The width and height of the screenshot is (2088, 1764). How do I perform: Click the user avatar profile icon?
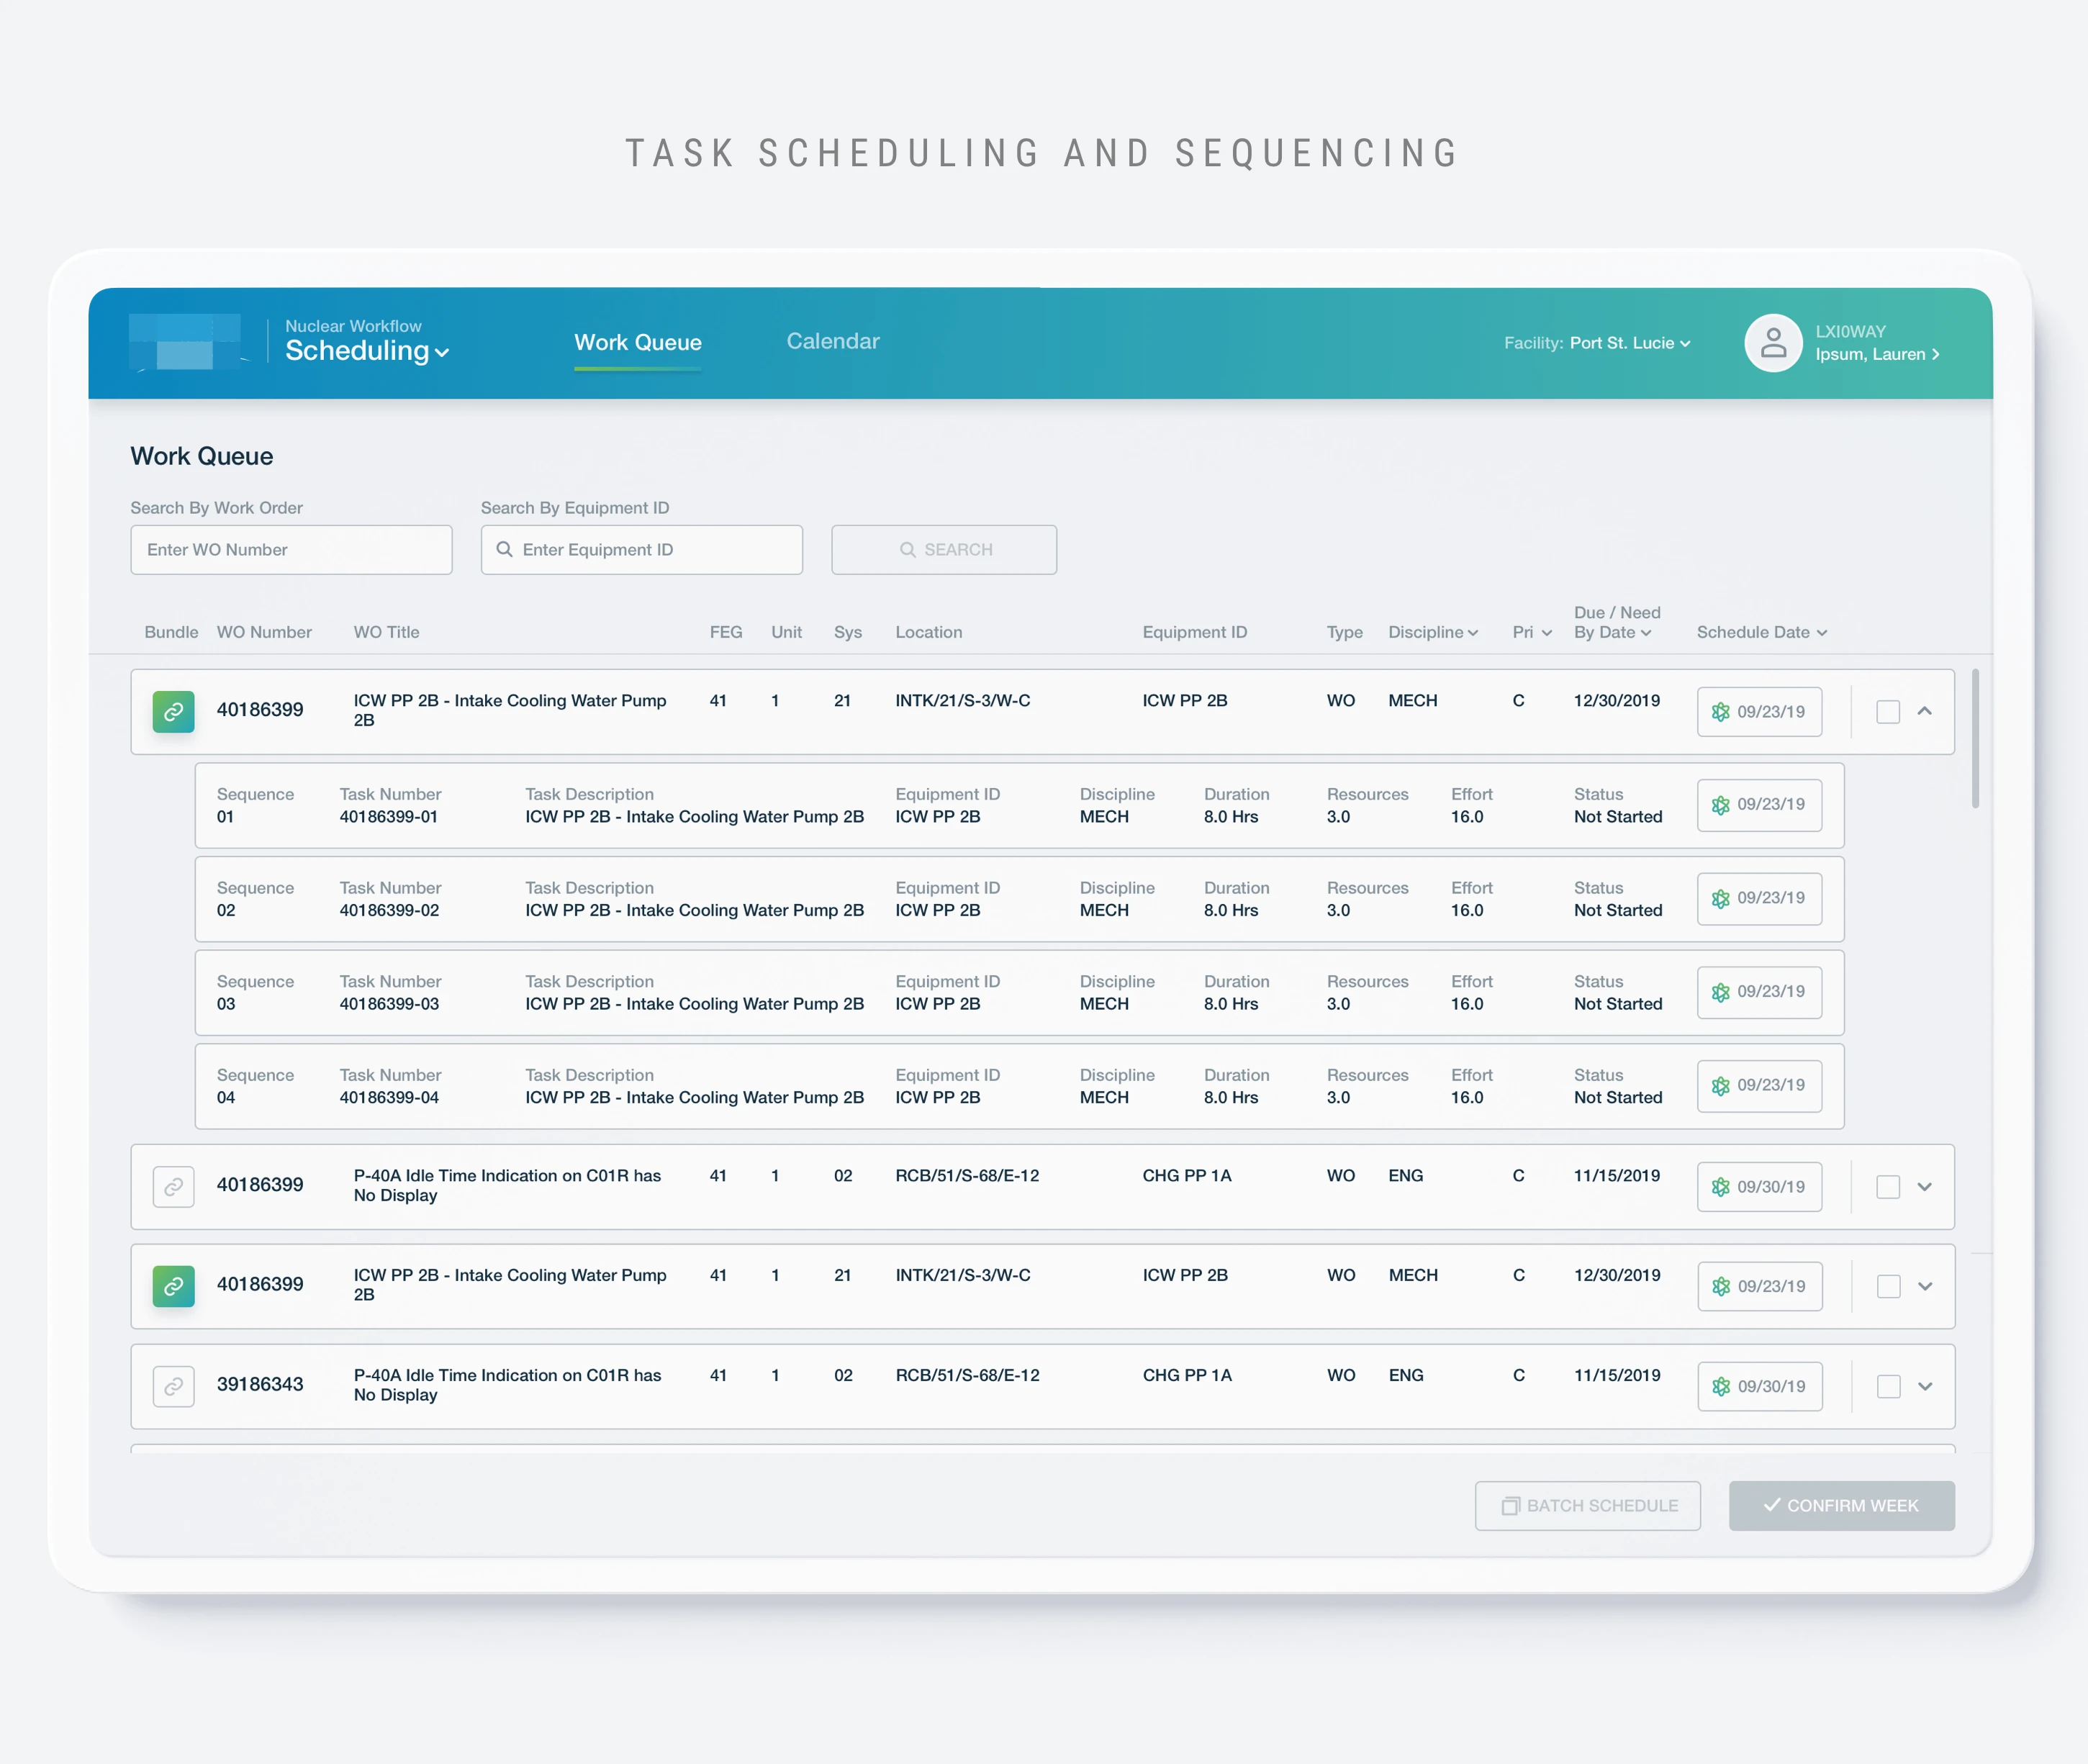click(x=1773, y=343)
